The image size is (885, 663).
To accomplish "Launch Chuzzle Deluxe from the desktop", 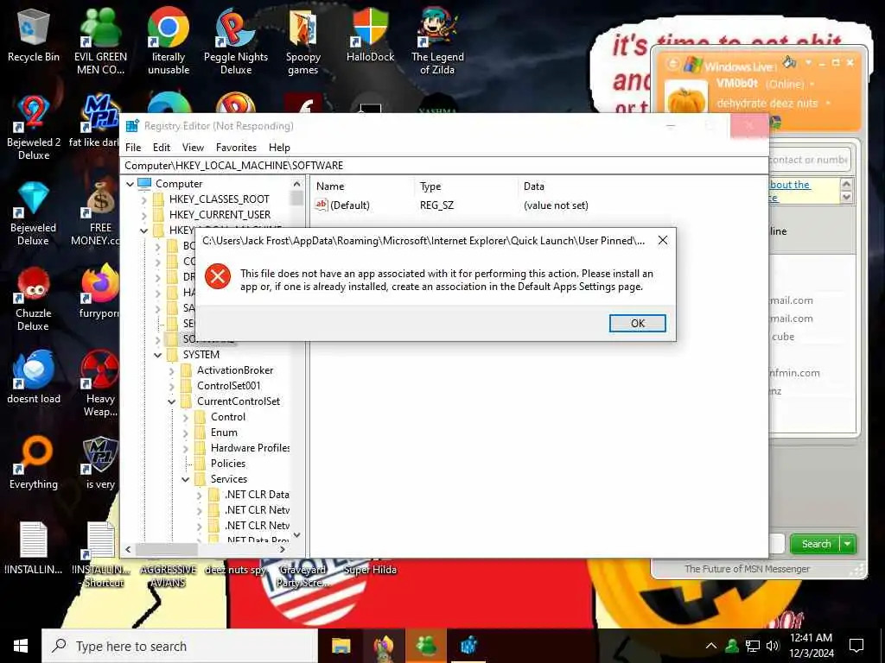I will tap(34, 299).
